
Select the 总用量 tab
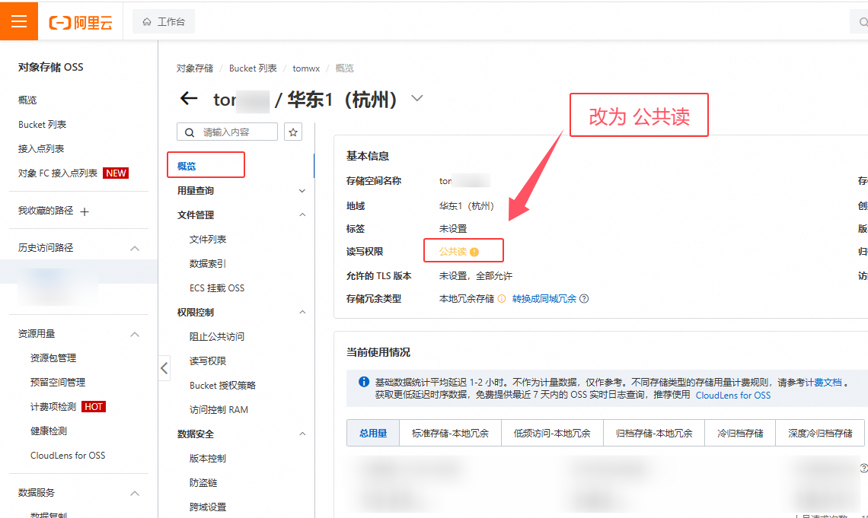coord(373,433)
